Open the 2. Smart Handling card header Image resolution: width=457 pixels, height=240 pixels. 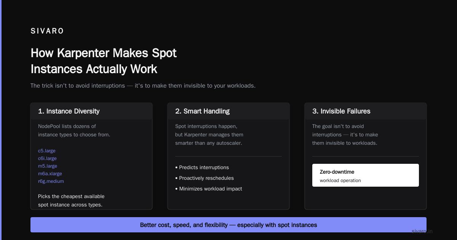pos(228,111)
